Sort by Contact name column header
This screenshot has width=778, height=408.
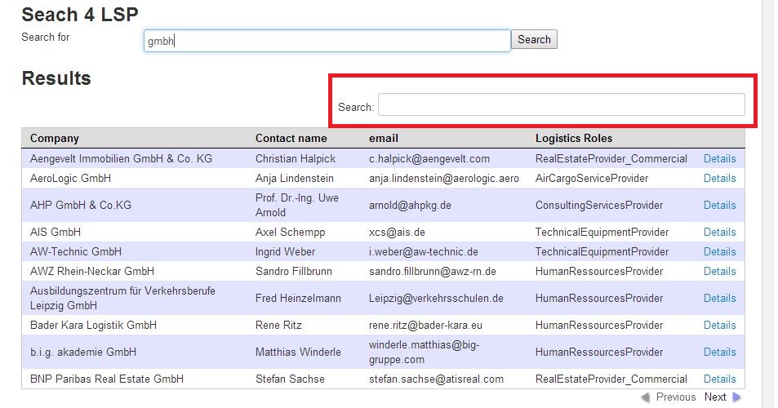291,139
